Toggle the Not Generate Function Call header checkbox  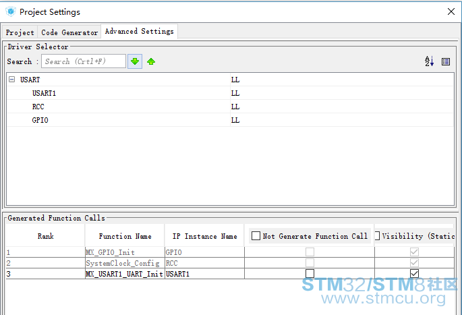(x=256, y=236)
